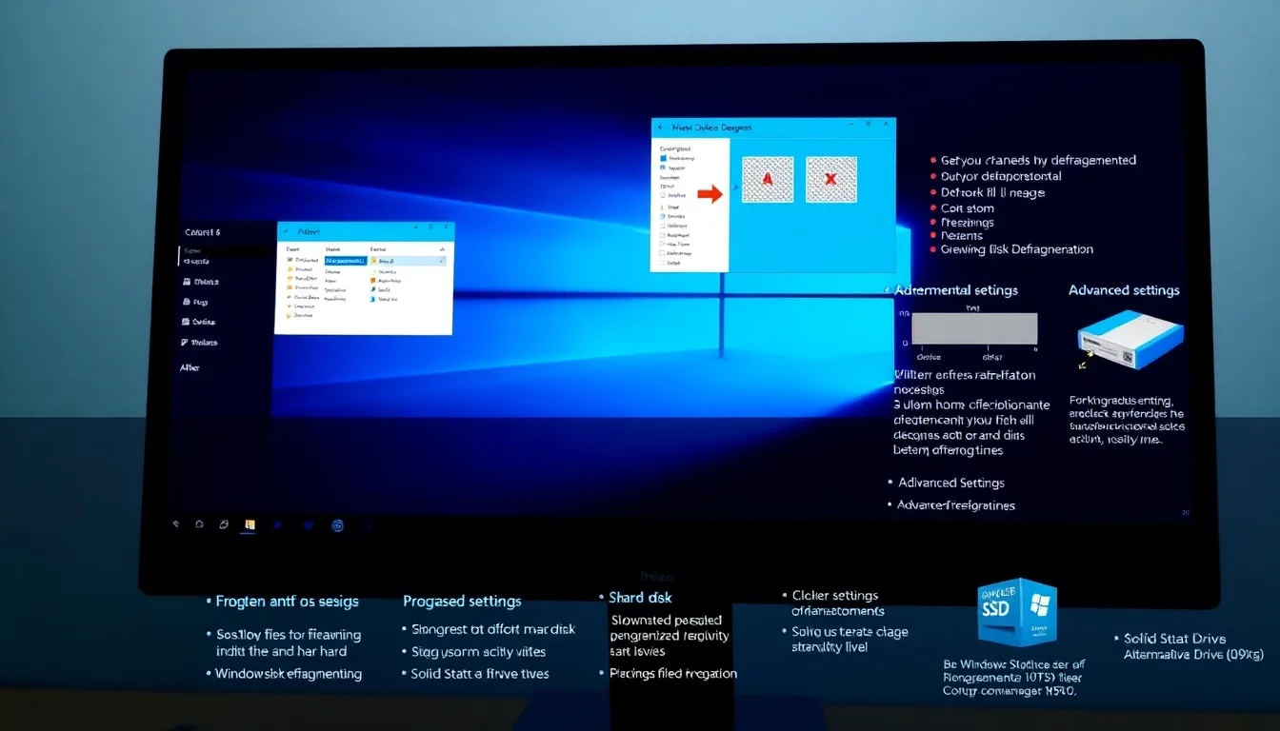Screen dimensions: 1280x731
Task: Click the blue SSD cube icon
Action: (1017, 611)
